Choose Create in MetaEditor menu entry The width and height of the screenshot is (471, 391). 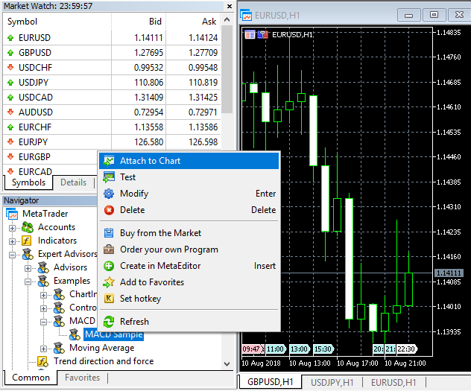point(189,266)
